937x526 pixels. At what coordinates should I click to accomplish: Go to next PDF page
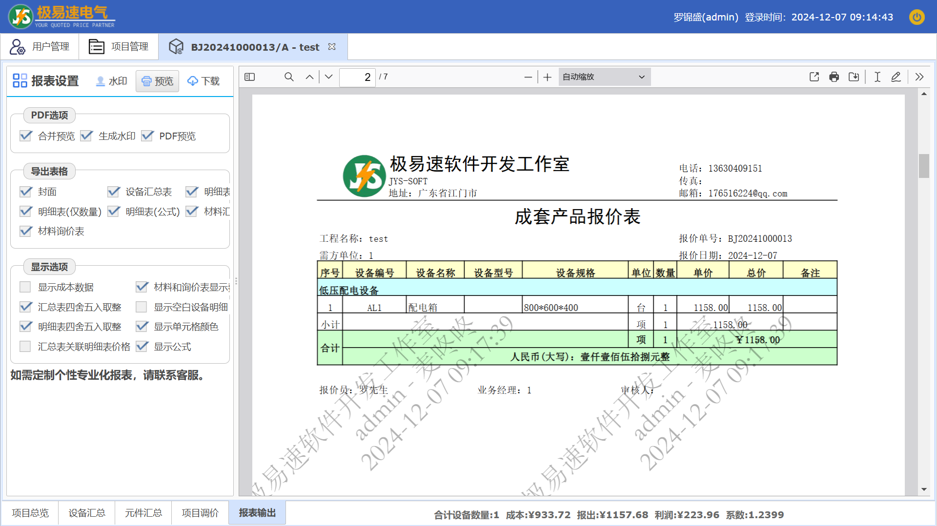329,77
